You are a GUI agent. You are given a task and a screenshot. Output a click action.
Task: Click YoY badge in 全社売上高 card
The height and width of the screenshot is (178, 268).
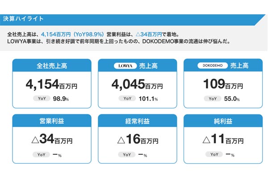tap(41, 98)
